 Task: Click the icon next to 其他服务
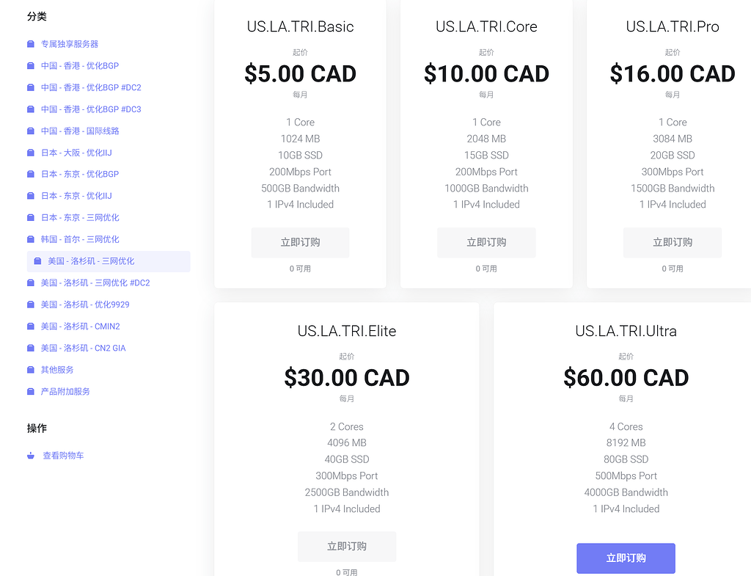(31, 370)
